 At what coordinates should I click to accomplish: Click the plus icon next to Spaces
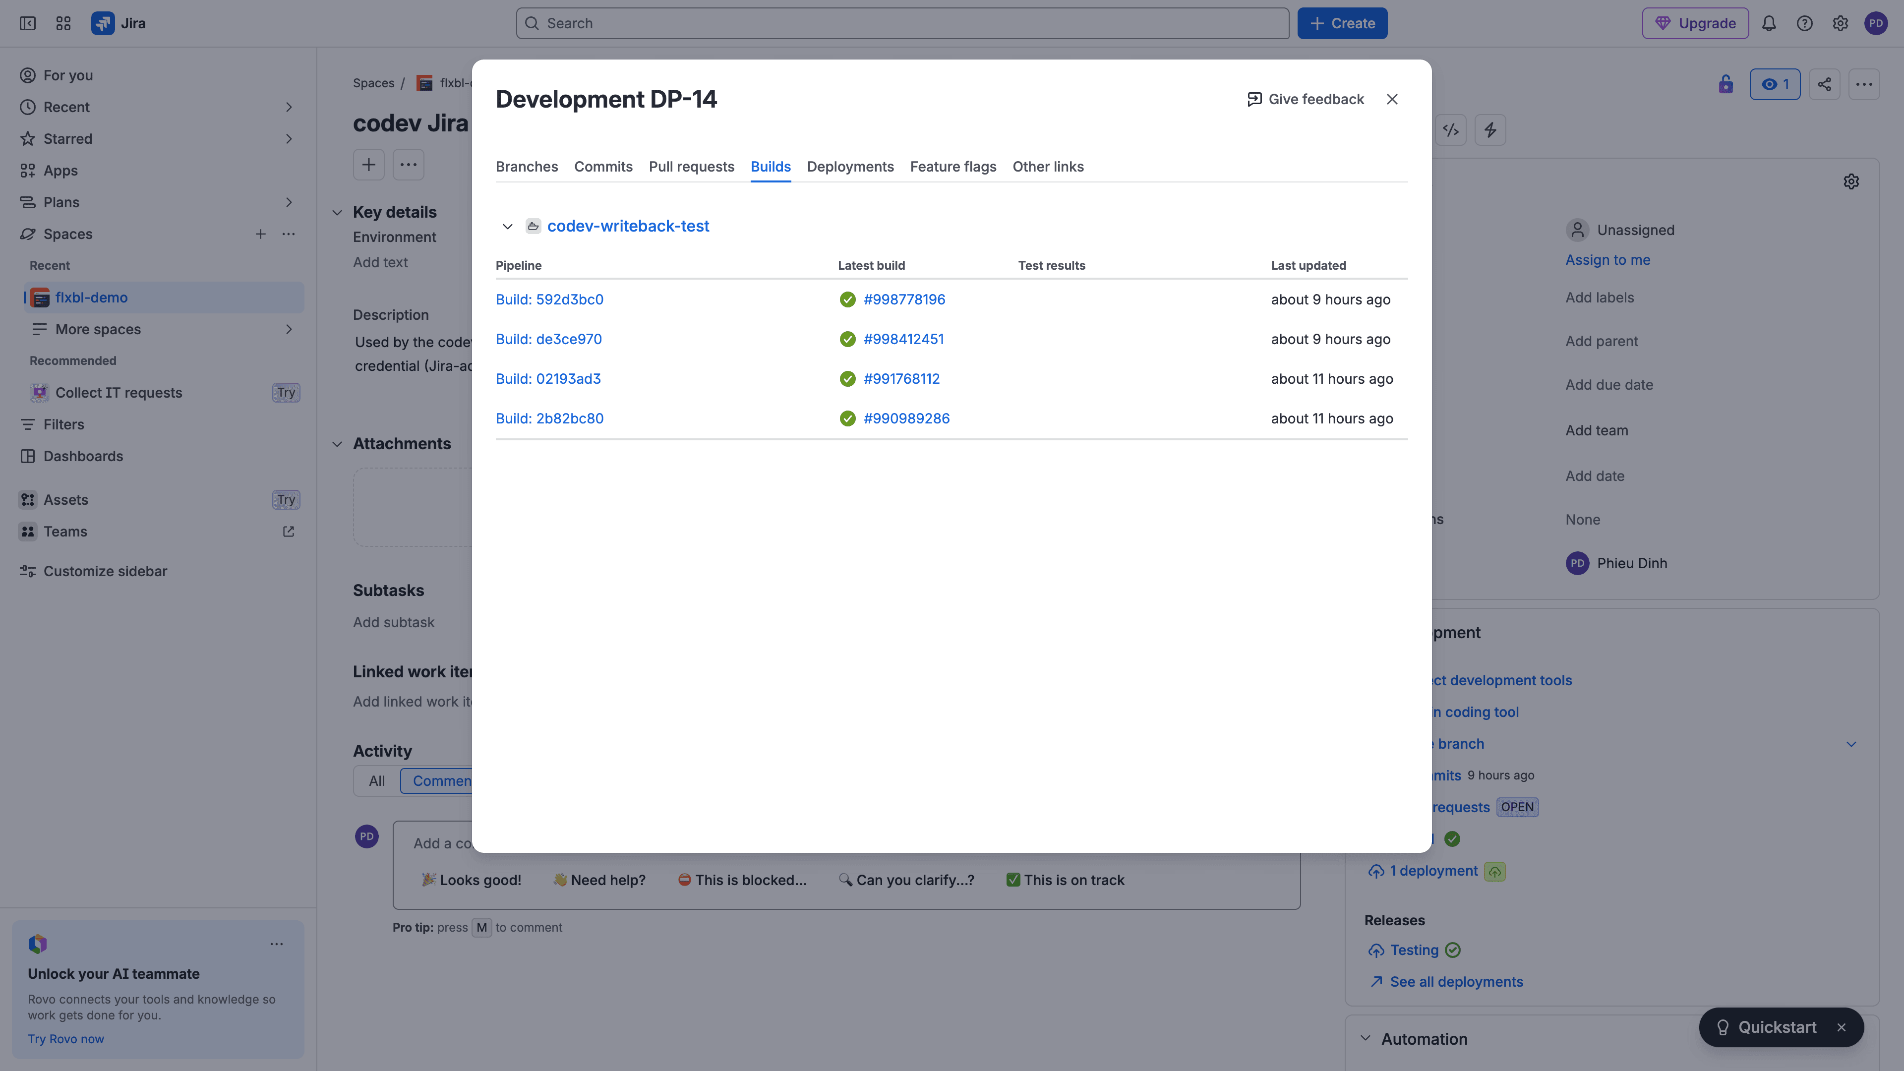click(x=261, y=235)
